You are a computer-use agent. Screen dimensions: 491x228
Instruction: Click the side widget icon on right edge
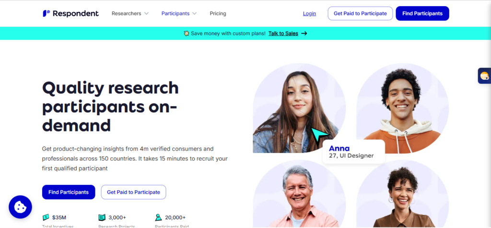pos(484,76)
